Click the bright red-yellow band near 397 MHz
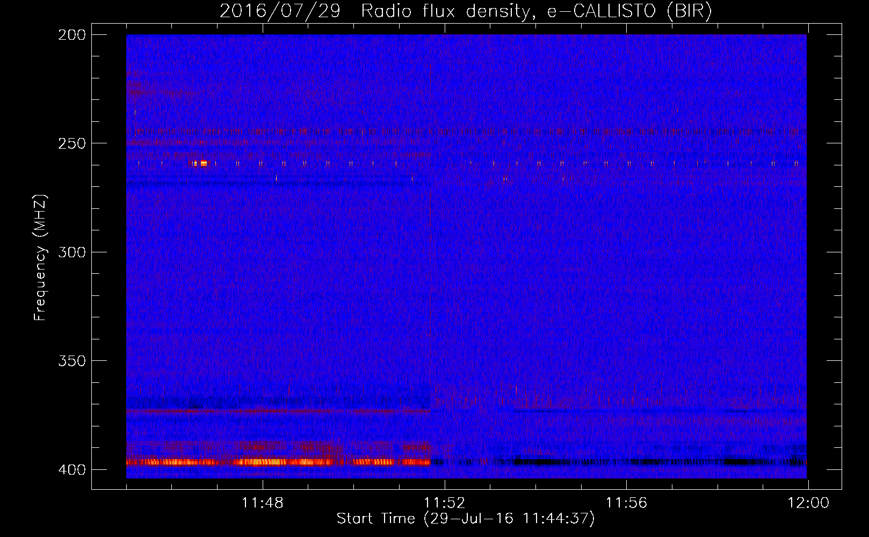Screen dimensions: 869x537 (278, 462)
